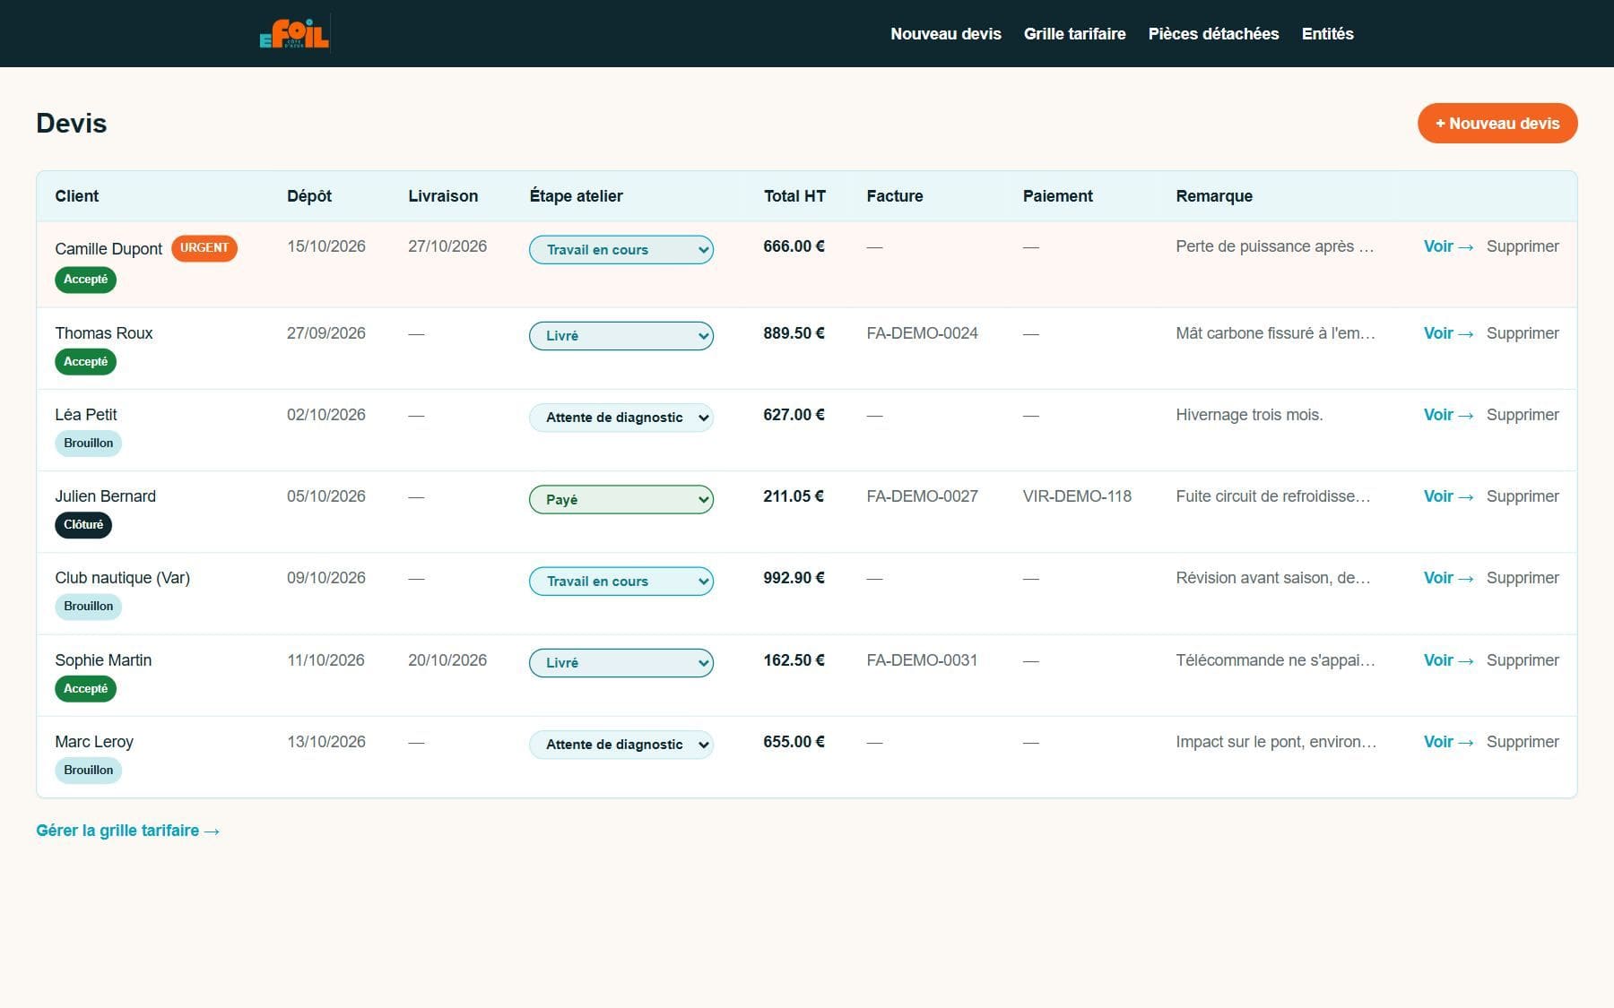
Task: Open Julien Bernard quote with Voir
Action: pyautogui.click(x=1448, y=496)
